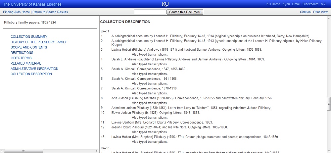The image size is (331, 153).
Task: Select Sarah A. Kimball Correspondence 1847, 1856-1860
Action: [x=149, y=69]
